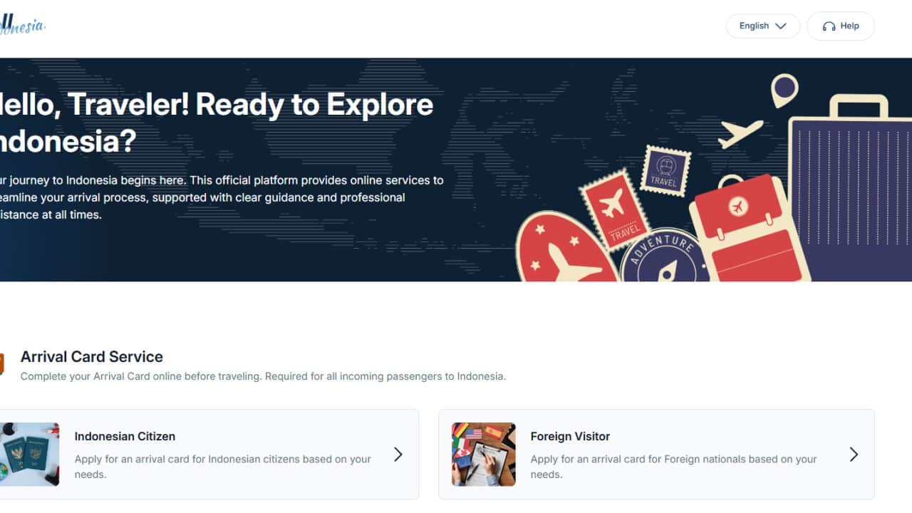Select the Foreign Visitor card
912x513 pixels.
coord(656,455)
